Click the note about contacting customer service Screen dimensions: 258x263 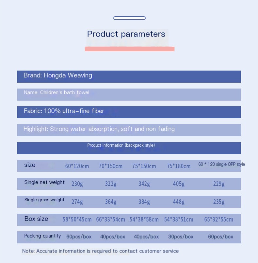tap(101, 251)
